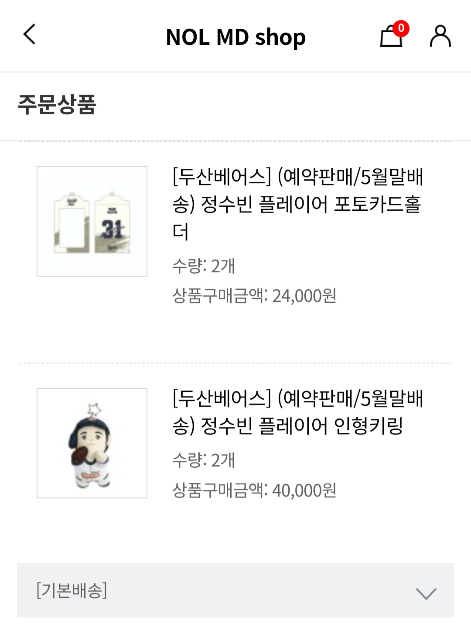
Task: Click the chevron arrow in 기본배송 bar
Action: 426,593
